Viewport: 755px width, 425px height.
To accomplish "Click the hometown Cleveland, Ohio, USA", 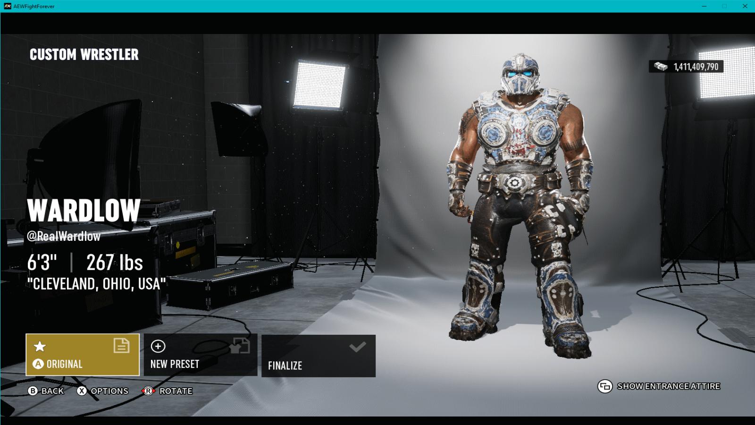I will click(97, 284).
